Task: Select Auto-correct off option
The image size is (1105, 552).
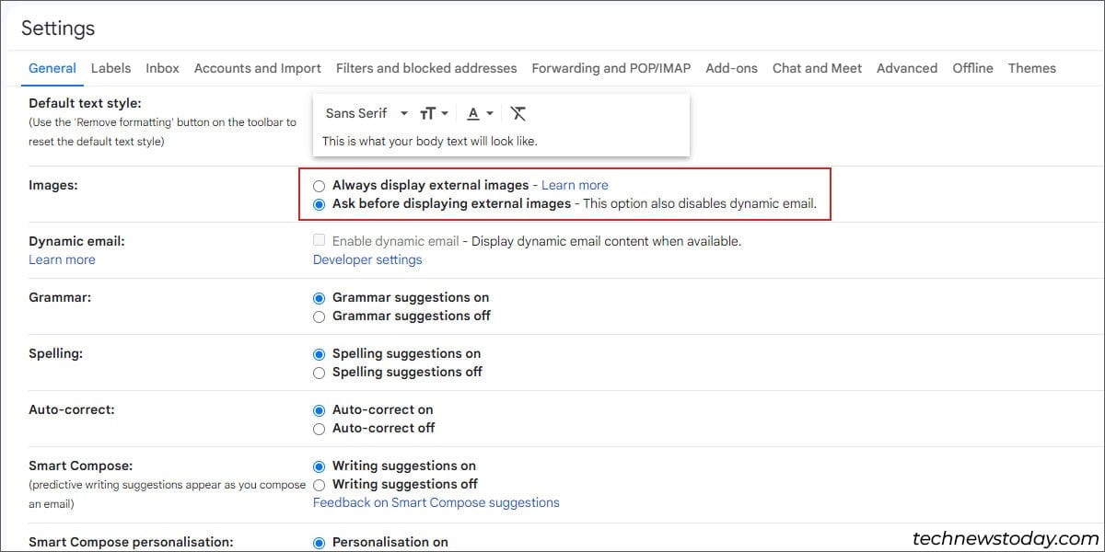Action: (x=320, y=429)
